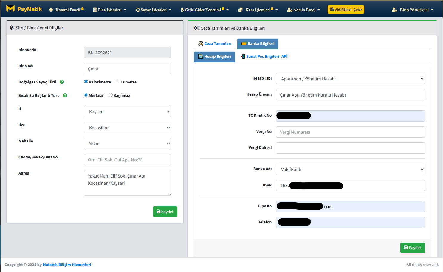Click the help icon beside Sıcak Su Bağlantı Türü
This screenshot has width=443, height=272.
65,95
